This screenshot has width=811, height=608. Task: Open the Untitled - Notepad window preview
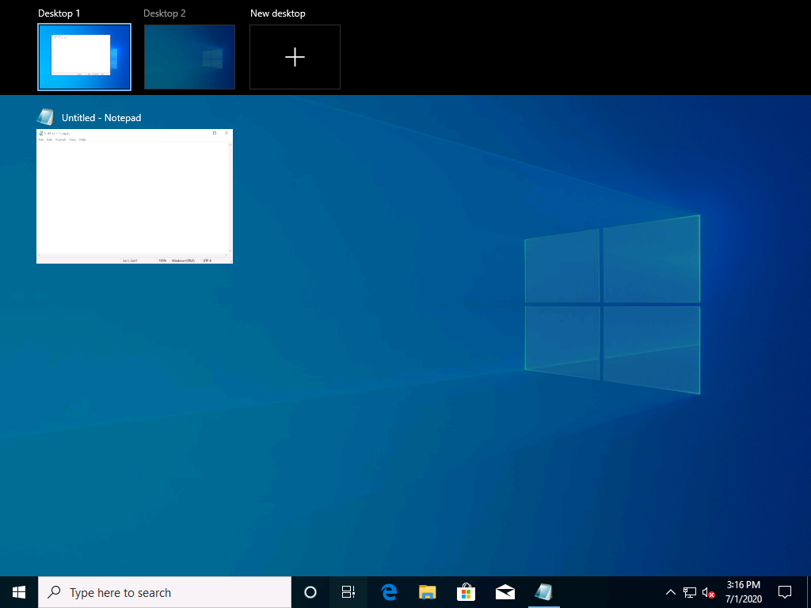pyautogui.click(x=135, y=196)
